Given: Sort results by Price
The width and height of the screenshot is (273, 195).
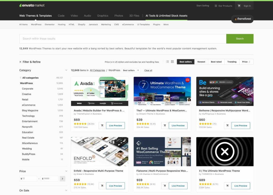Looking at the screenshot, I should [x=246, y=62].
